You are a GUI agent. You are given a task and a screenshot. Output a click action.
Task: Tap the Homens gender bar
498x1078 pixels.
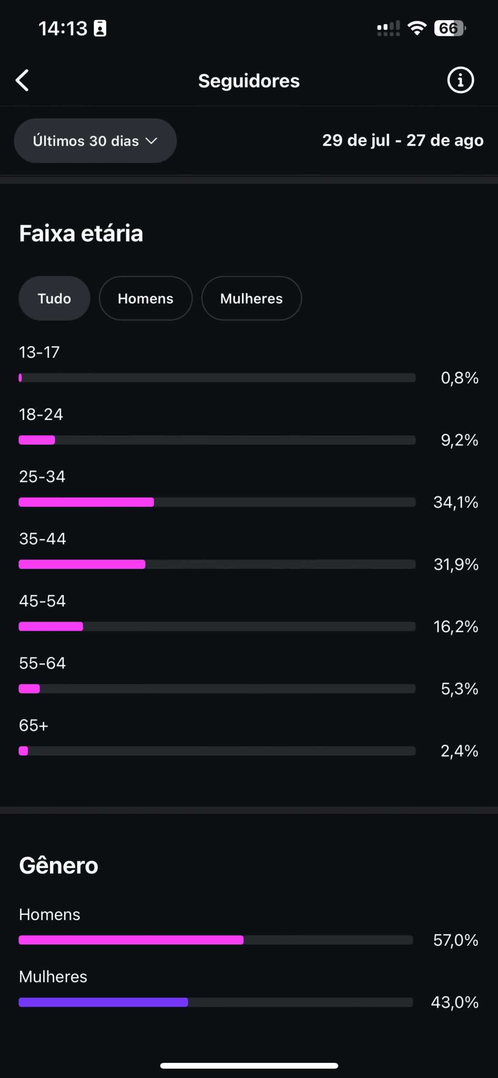pyautogui.click(x=216, y=940)
